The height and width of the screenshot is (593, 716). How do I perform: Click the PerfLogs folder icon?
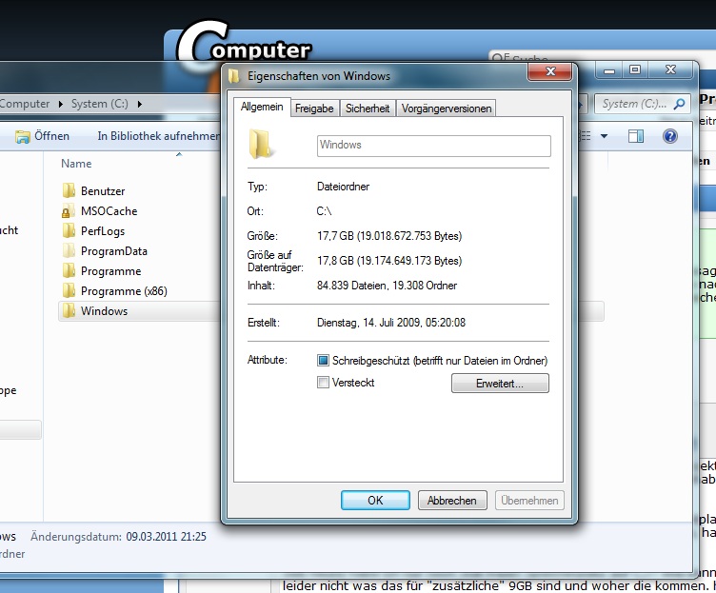click(x=69, y=231)
